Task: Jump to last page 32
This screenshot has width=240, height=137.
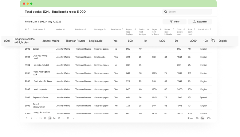Action: point(68,118)
